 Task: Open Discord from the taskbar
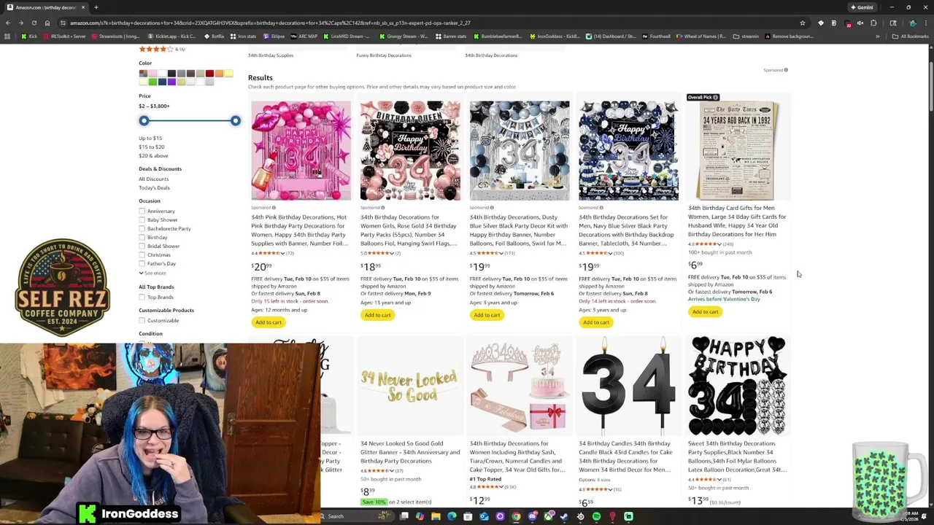[x=533, y=516]
